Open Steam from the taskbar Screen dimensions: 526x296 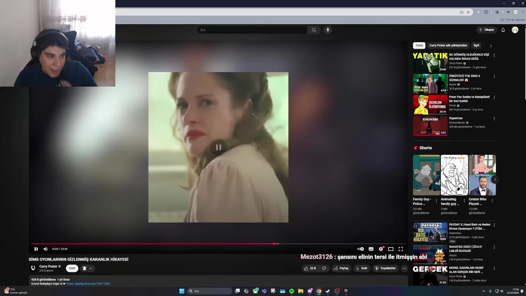pos(328,291)
